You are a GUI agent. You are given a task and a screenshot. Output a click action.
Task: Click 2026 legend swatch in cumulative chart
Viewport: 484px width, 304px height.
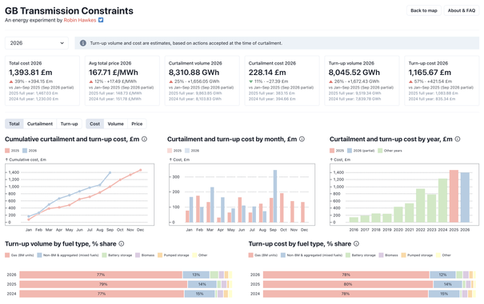25,151
